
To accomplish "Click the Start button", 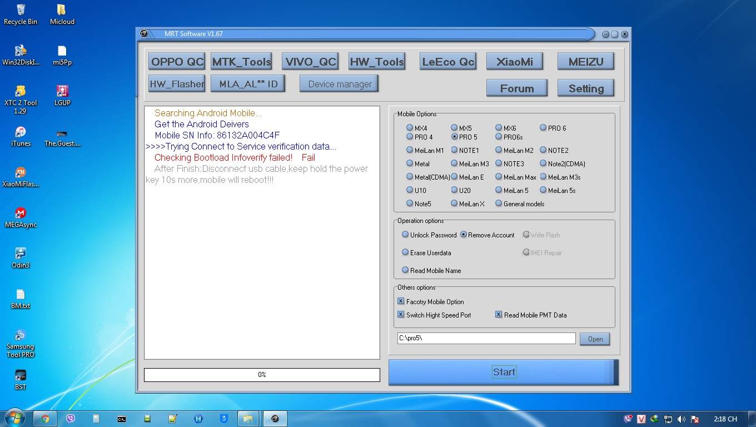I will click(504, 372).
